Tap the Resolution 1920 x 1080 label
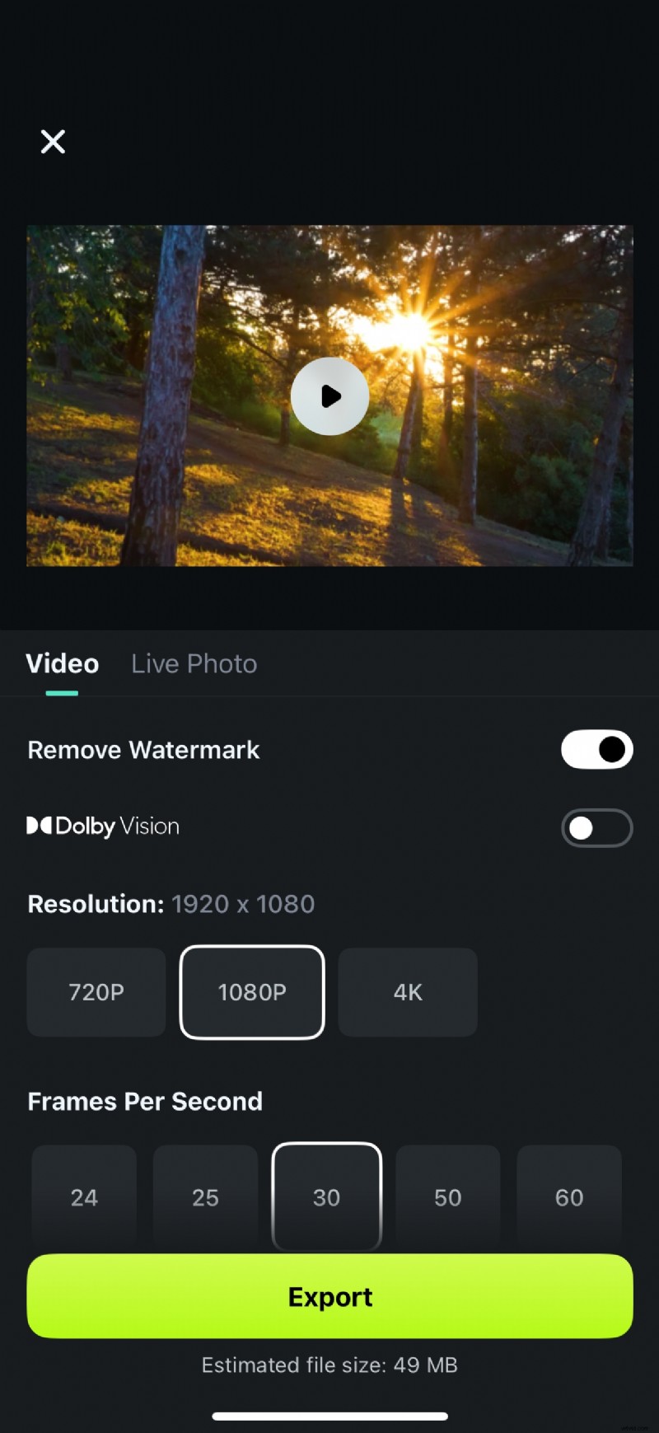This screenshot has width=659, height=1433. click(x=171, y=903)
